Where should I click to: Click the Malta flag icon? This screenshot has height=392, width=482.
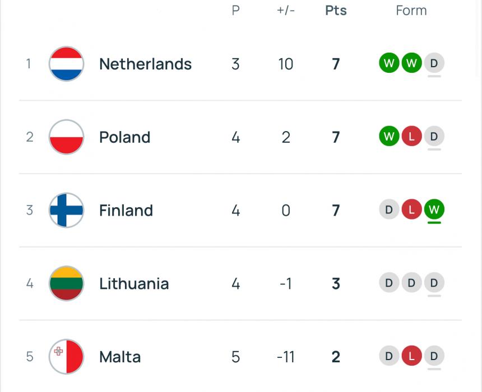[66, 356]
